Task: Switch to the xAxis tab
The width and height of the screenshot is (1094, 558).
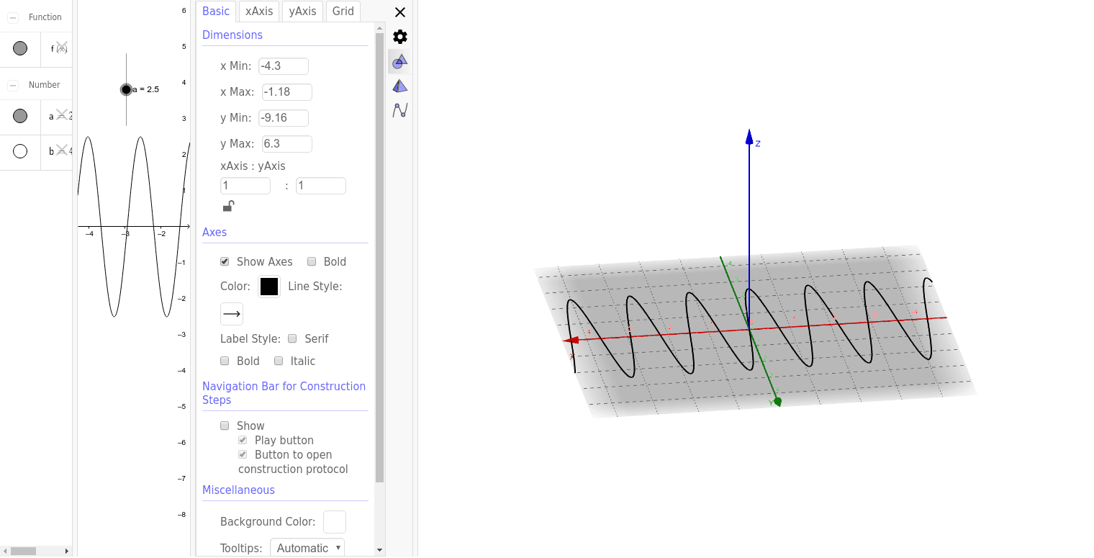Action: point(258,11)
